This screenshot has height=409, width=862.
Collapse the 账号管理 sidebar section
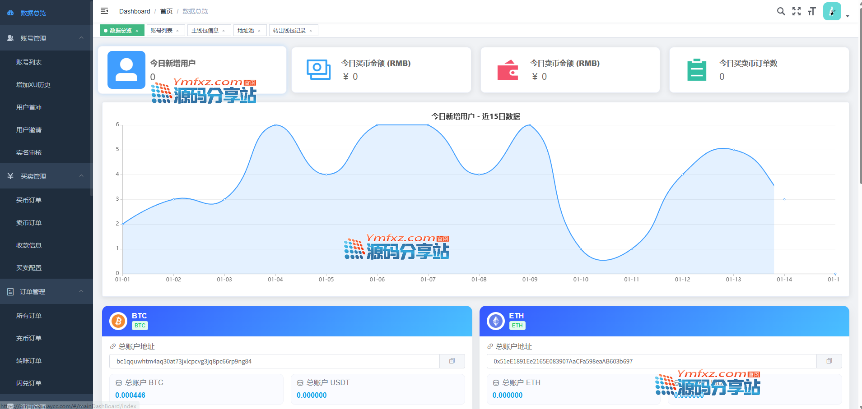coord(81,38)
